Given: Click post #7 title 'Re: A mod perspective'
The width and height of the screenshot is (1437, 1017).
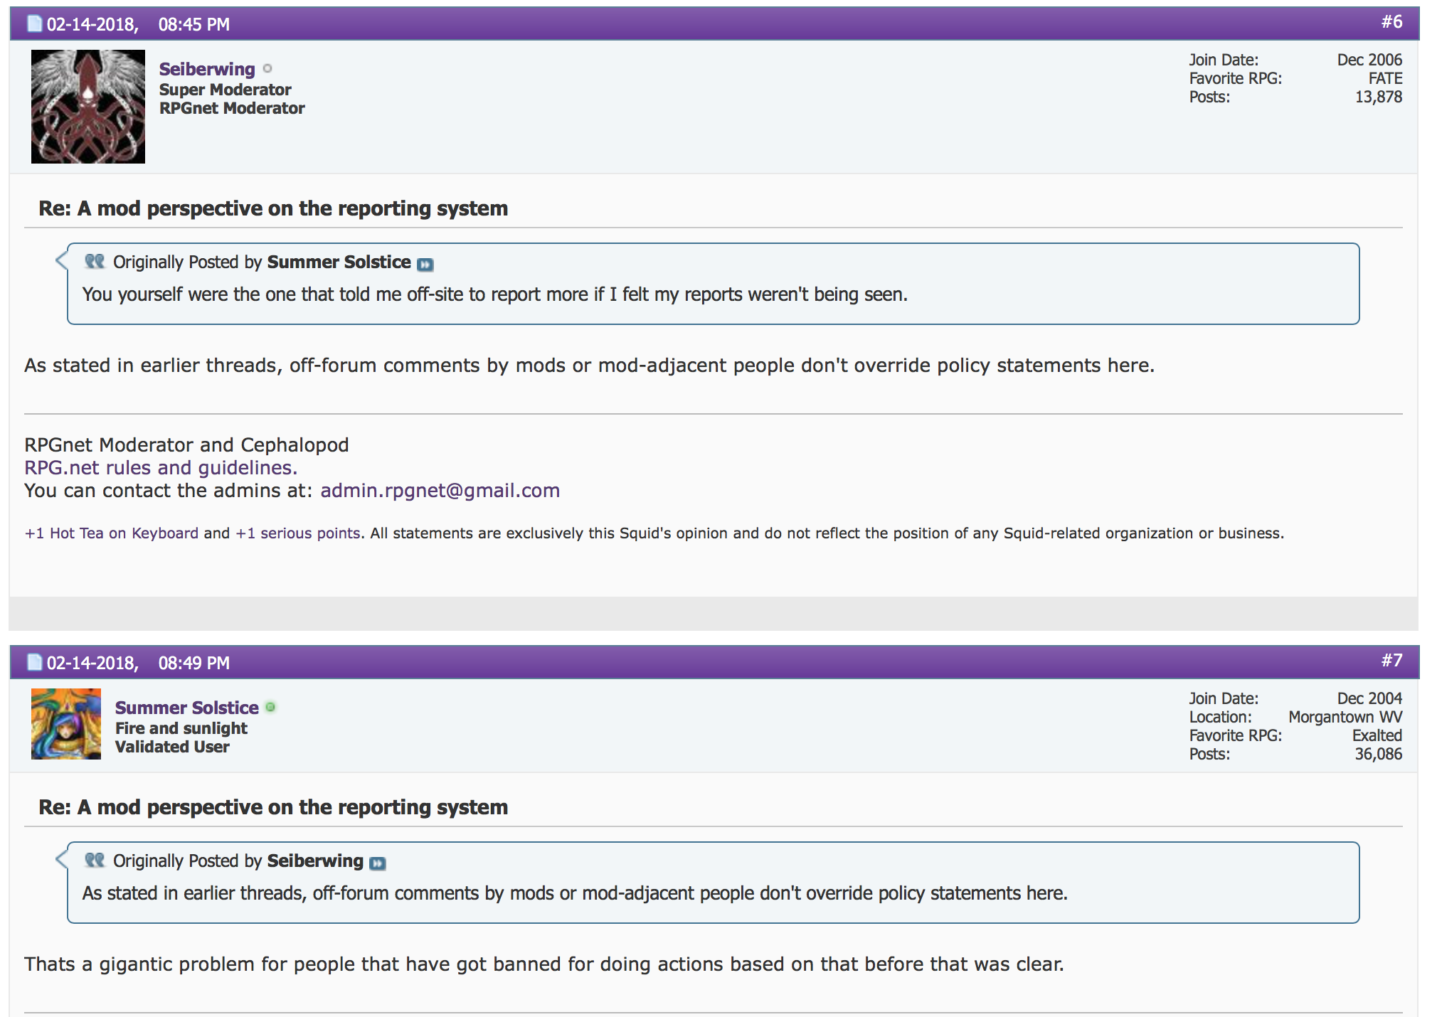Looking at the screenshot, I should tap(273, 807).
